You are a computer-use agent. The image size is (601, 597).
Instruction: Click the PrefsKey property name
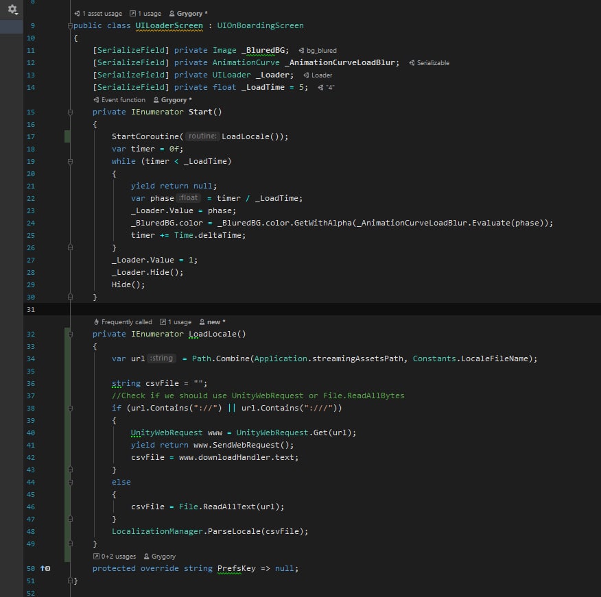(236, 568)
